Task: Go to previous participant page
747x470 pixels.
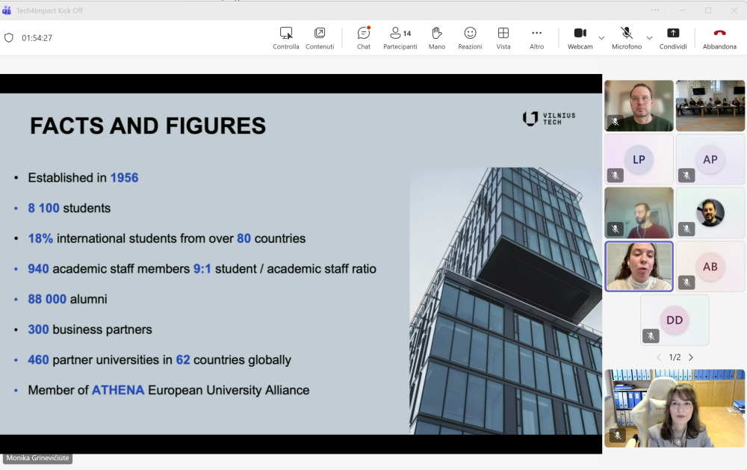Action: click(x=658, y=357)
